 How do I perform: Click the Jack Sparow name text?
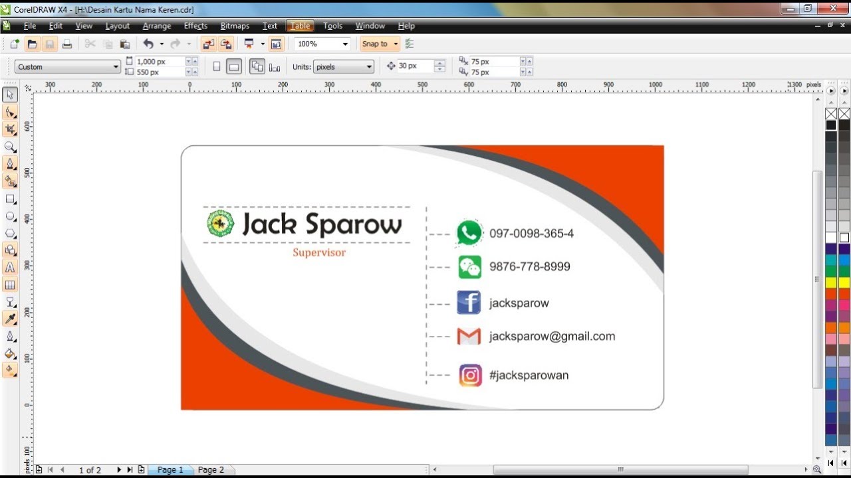(x=322, y=224)
